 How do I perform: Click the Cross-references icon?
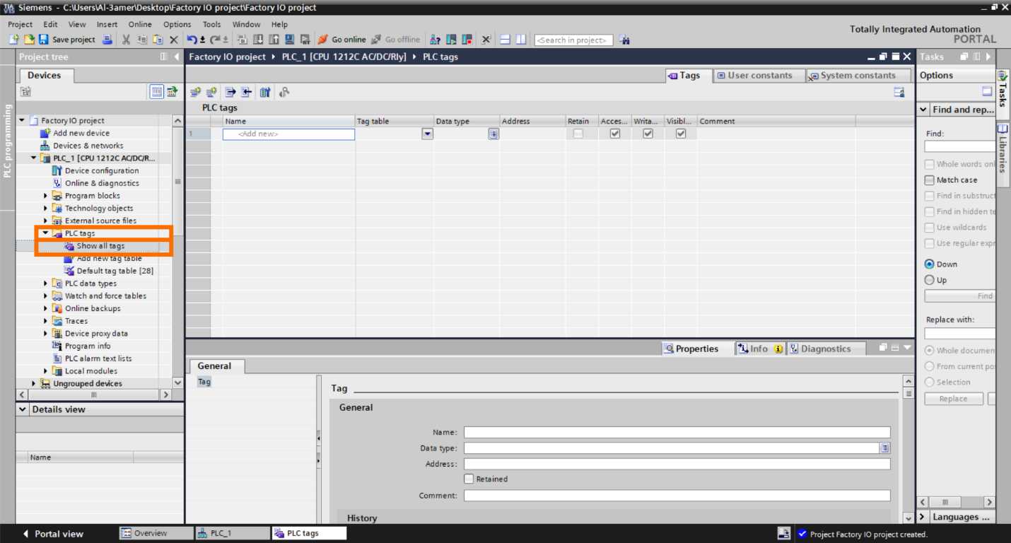click(x=486, y=40)
